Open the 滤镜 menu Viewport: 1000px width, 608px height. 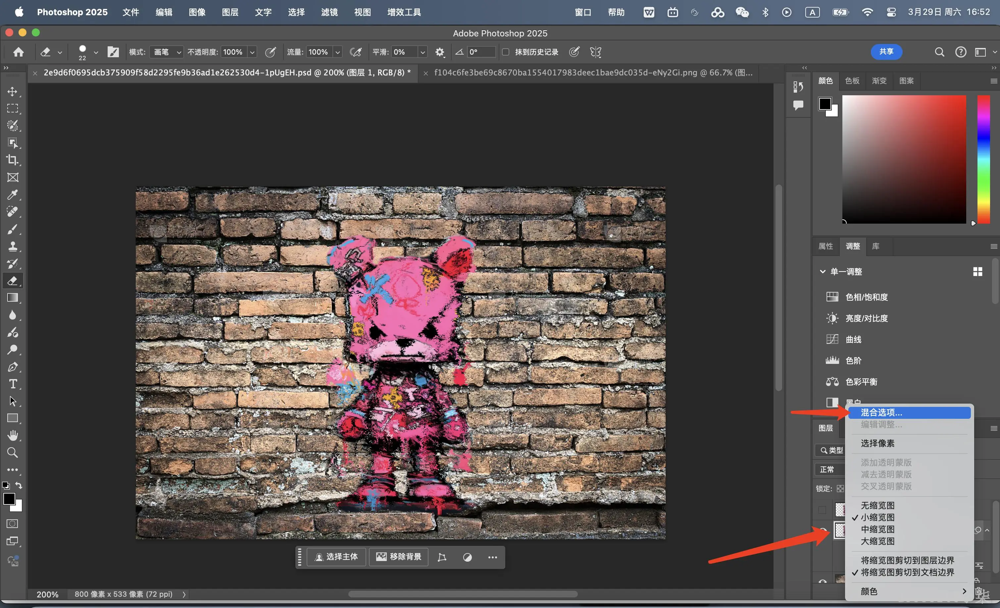(x=329, y=12)
